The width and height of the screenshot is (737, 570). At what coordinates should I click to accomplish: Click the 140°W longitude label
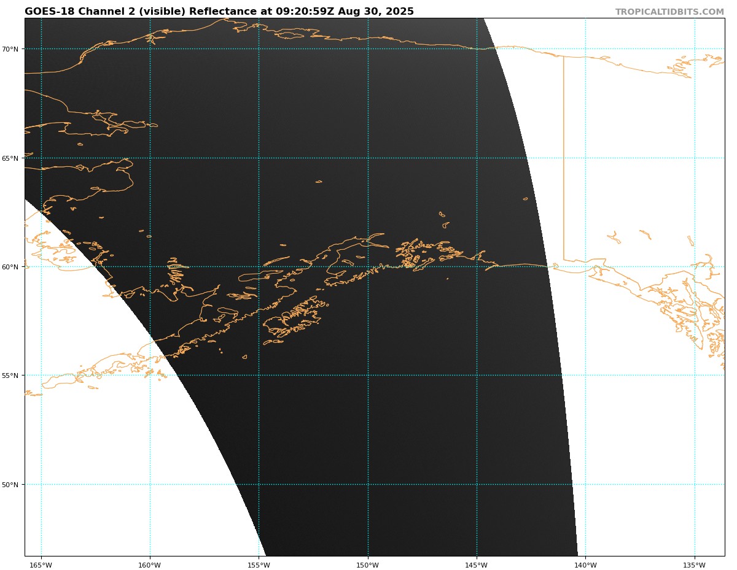tap(585, 565)
